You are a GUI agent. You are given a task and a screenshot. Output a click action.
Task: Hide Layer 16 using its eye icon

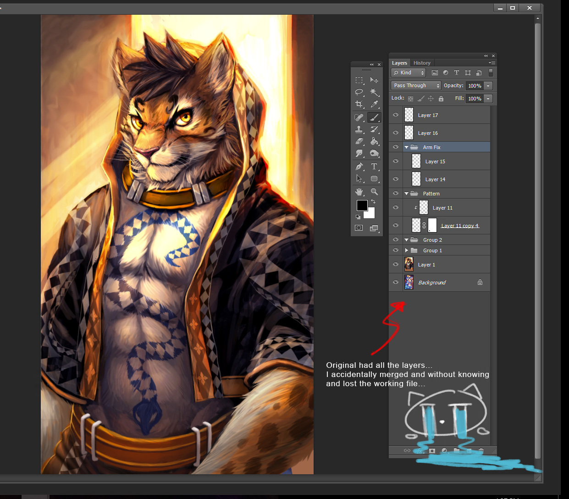pyautogui.click(x=396, y=133)
